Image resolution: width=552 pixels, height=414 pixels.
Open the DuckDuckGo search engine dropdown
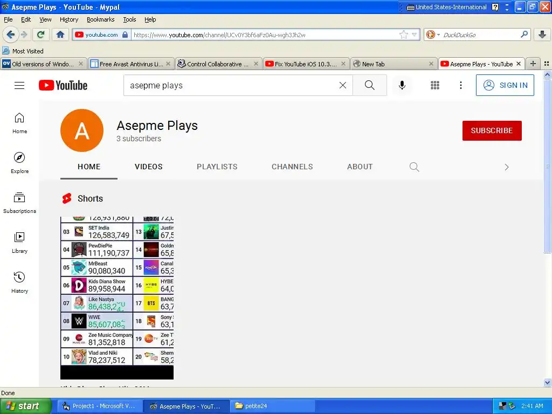(x=433, y=34)
